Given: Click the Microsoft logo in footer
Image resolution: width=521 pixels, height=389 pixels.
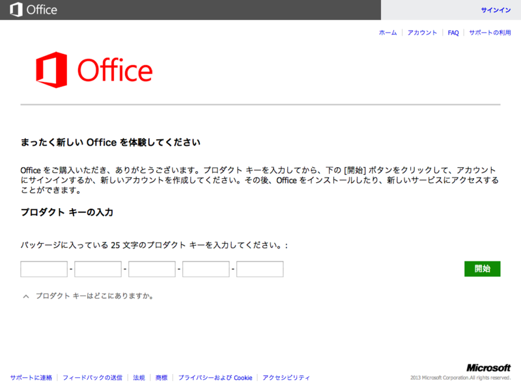Looking at the screenshot, I should tap(488, 368).
